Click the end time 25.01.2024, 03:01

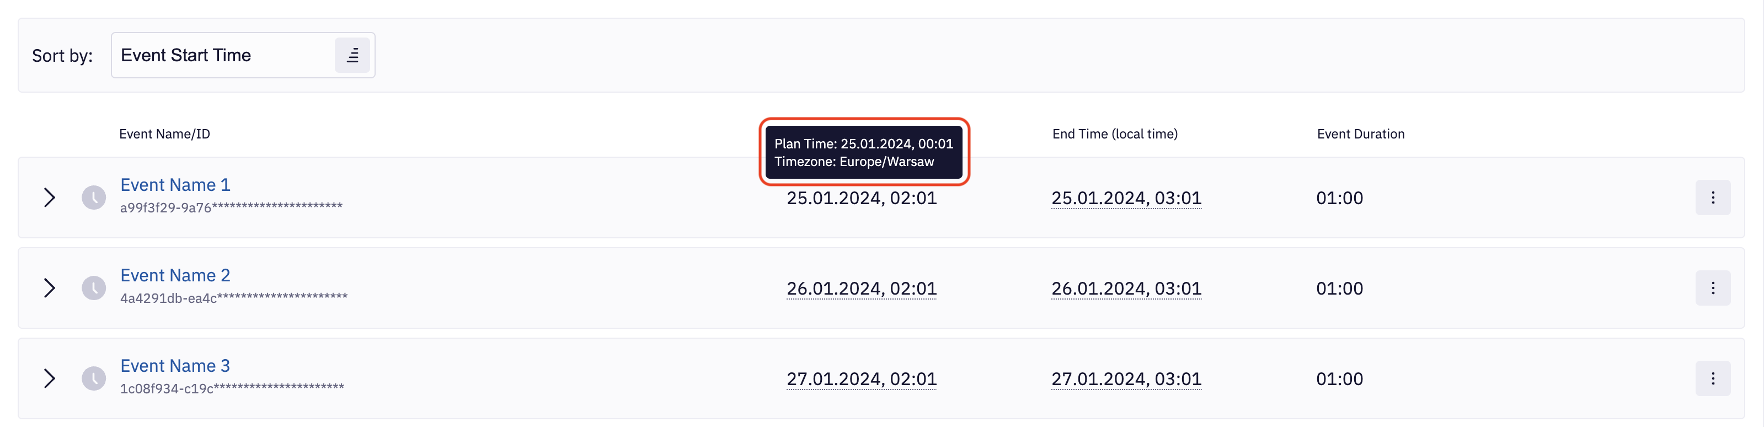point(1126,198)
